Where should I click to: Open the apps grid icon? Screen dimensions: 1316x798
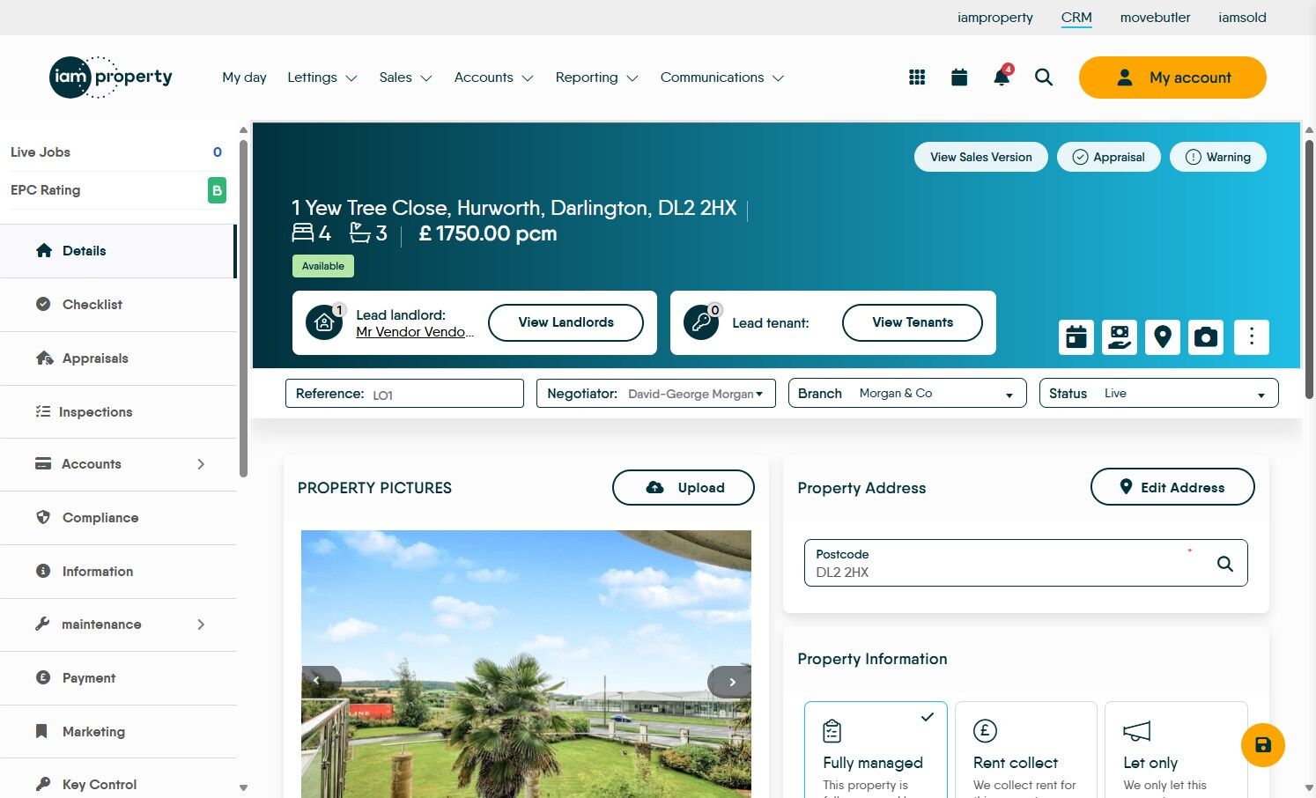[917, 78]
